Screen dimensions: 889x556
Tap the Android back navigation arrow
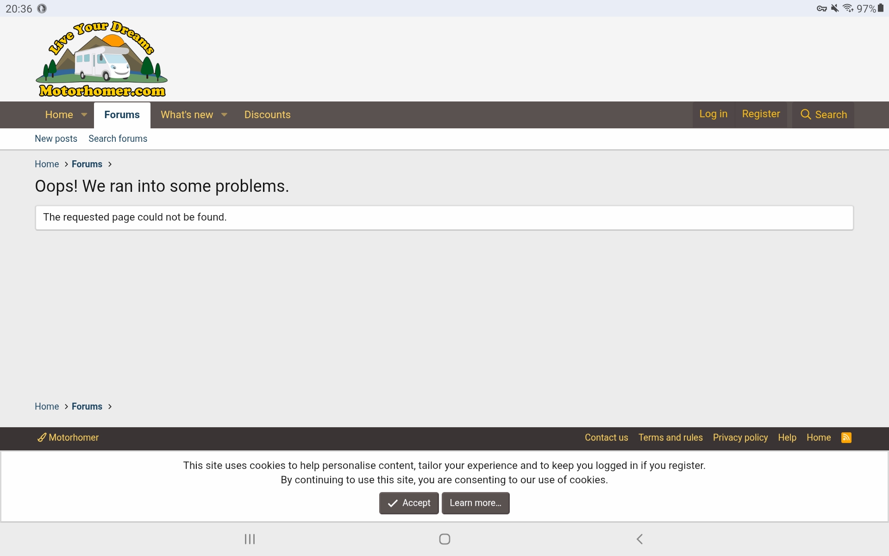639,539
